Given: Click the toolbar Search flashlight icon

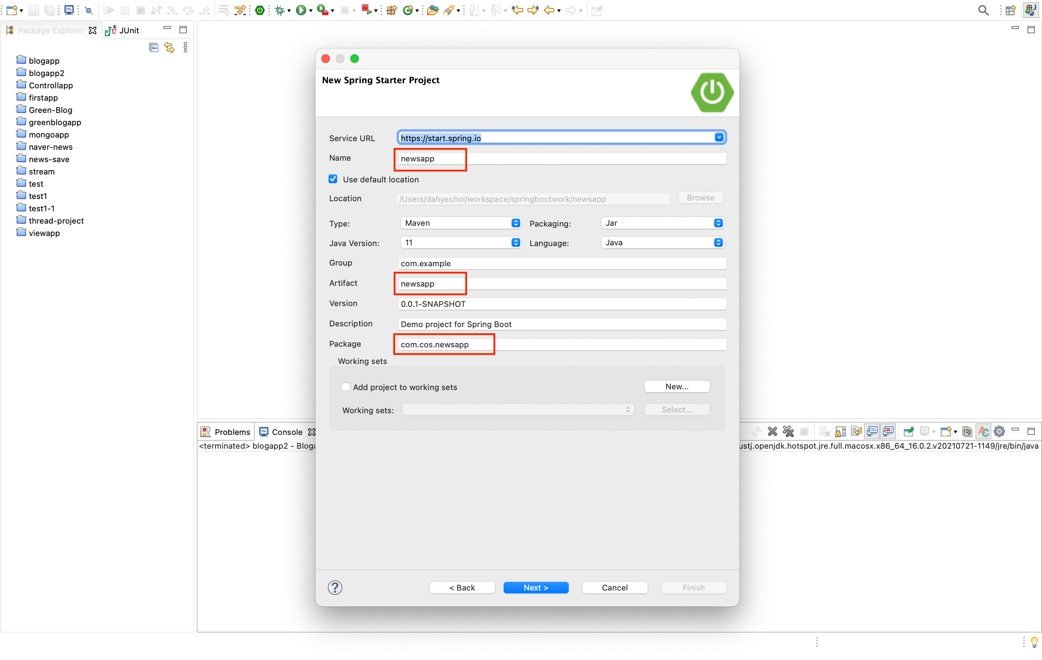Looking at the screenshot, I should pos(449,10).
